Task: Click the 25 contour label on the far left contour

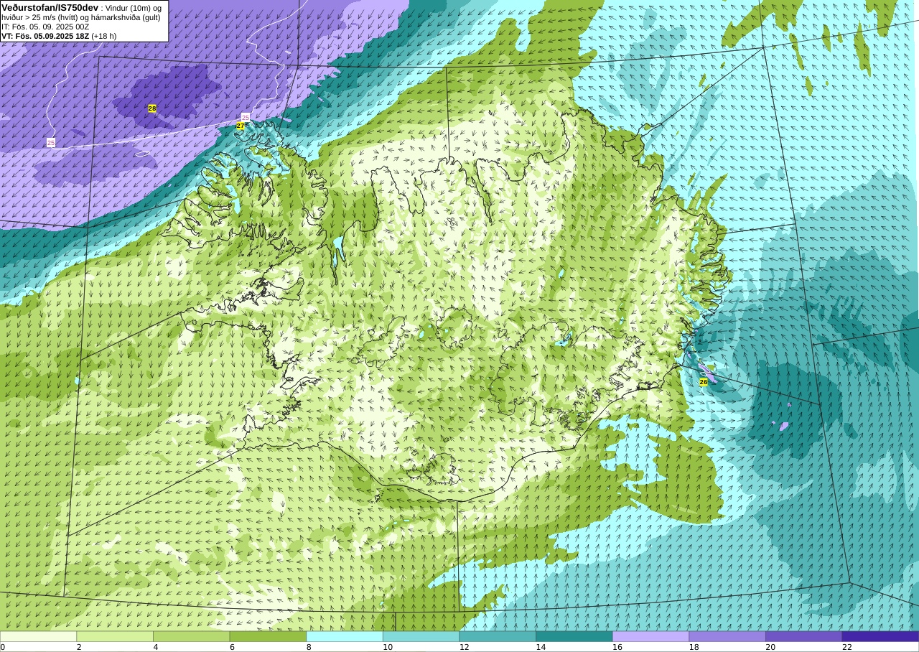Action: click(51, 143)
